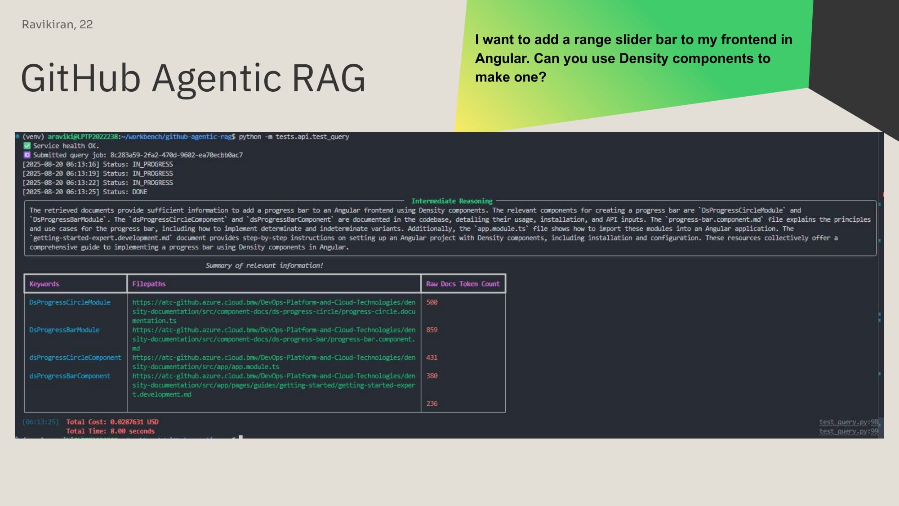Open the test_query.py:99 source link
The width and height of the screenshot is (899, 506).
tap(848, 431)
